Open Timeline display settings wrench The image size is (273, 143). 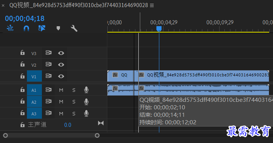74,28
